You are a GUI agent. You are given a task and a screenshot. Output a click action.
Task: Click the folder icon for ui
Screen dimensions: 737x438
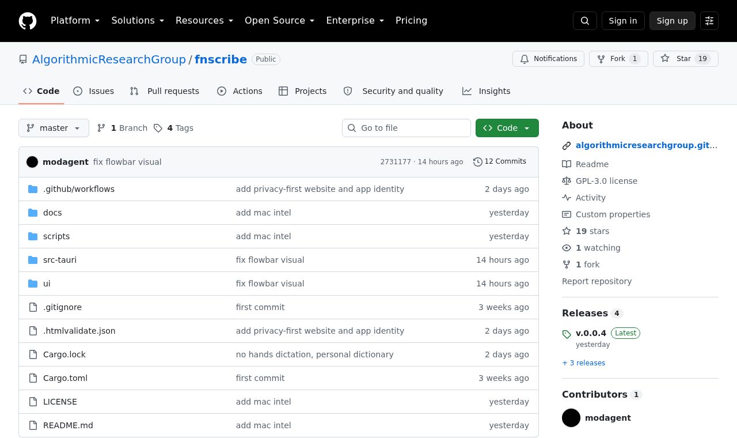(33, 284)
